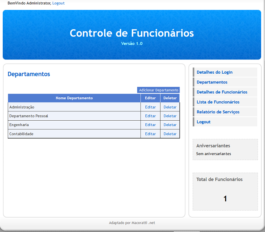Click Logout in the sidebar menu
Screen dimensions: 265x232
point(225,122)
